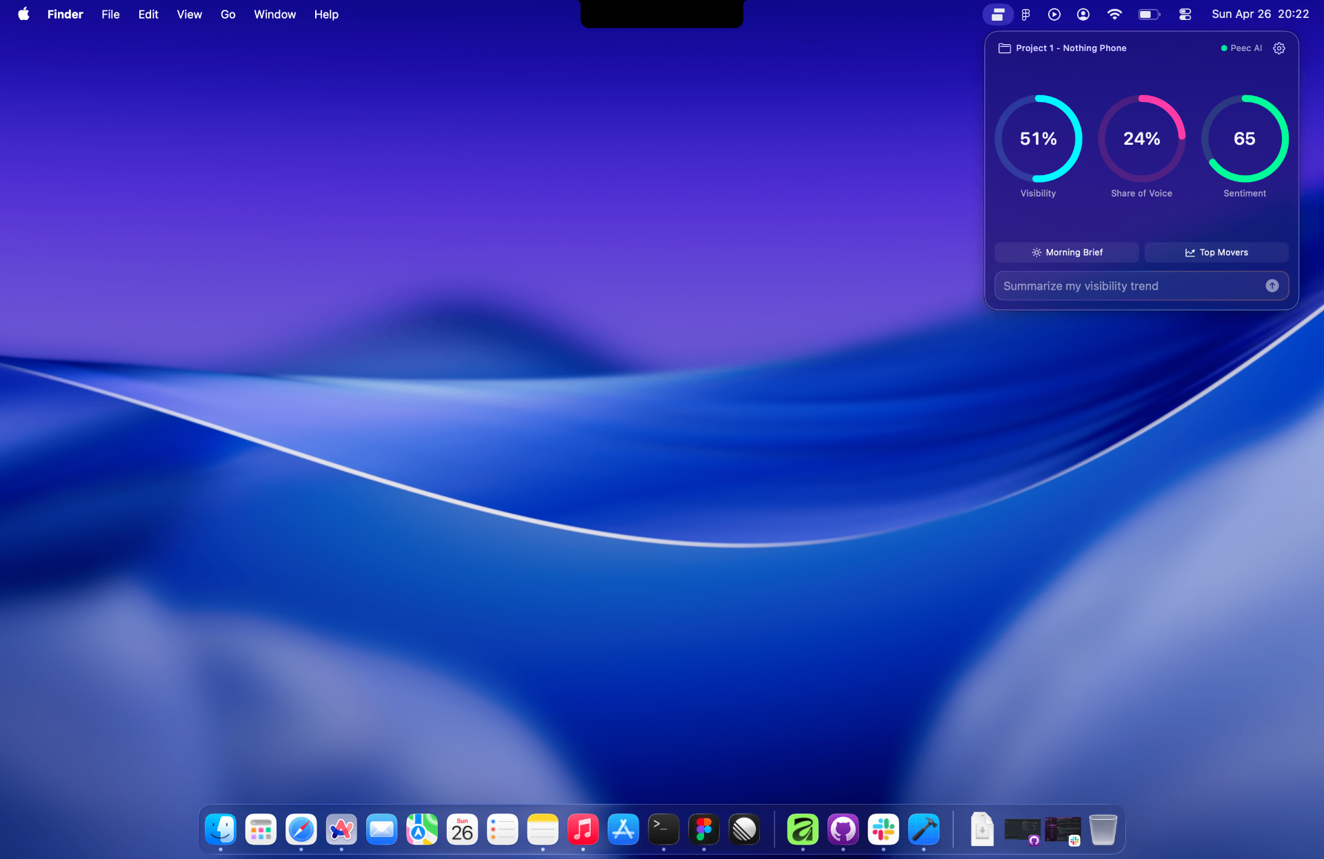The height and width of the screenshot is (859, 1324).
Task: Click the Top Movers button
Action: 1216,252
